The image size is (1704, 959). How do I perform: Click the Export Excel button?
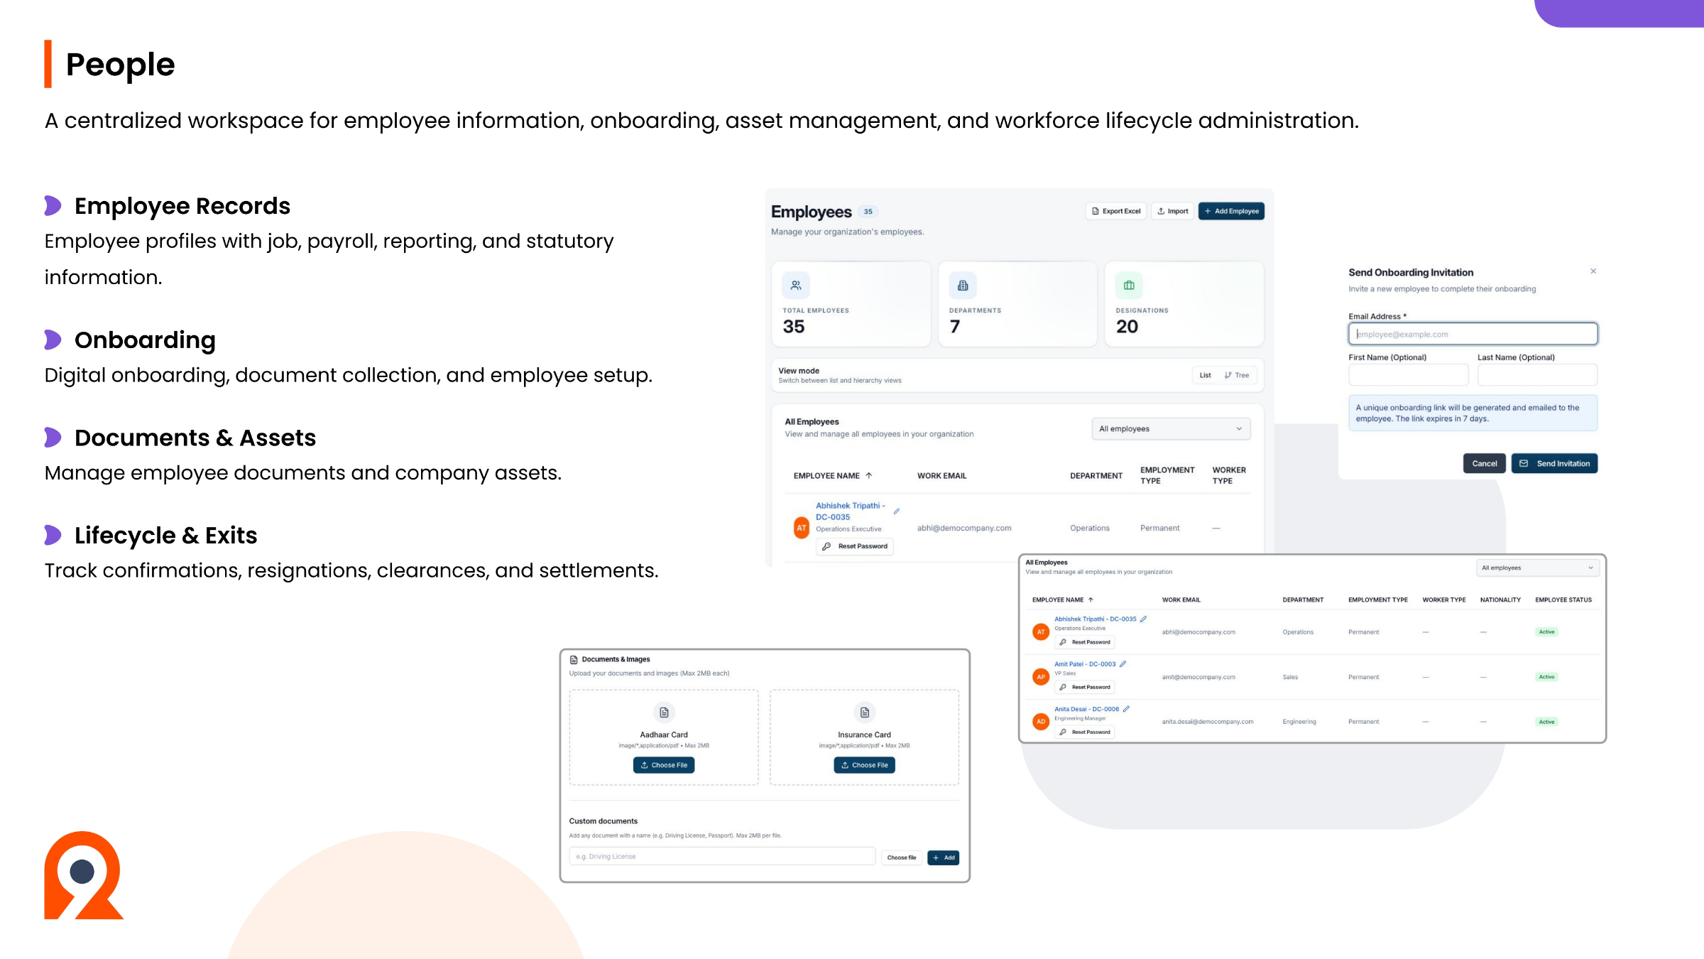tap(1115, 211)
